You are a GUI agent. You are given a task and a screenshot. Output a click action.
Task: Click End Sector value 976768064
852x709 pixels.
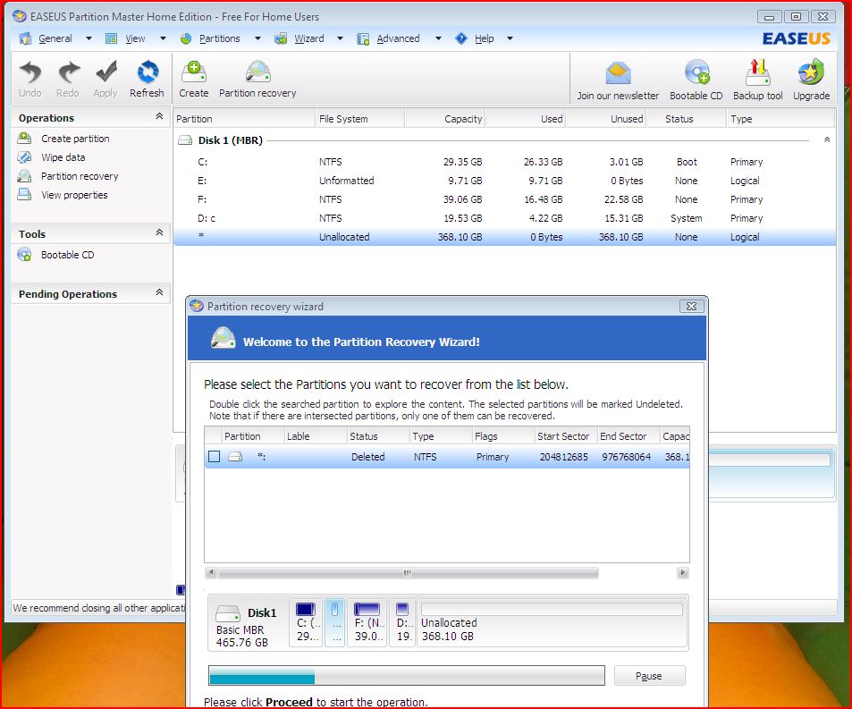click(626, 457)
